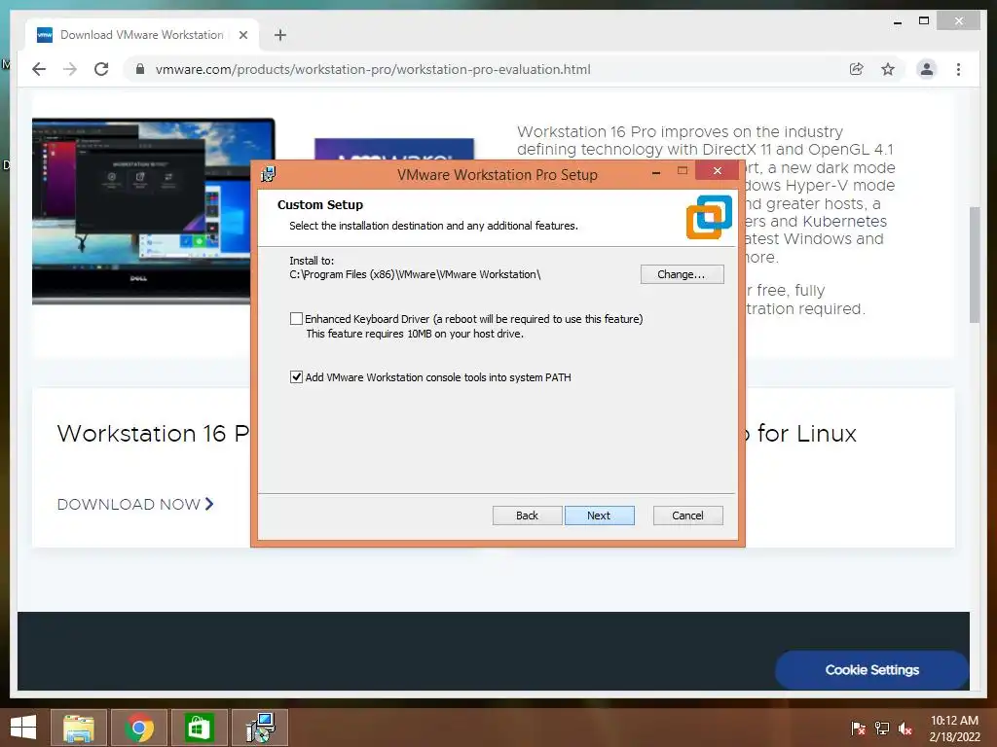Check the Enhanced Keyboard Driver checkbox
Screen dimensions: 997x747
point(296,319)
